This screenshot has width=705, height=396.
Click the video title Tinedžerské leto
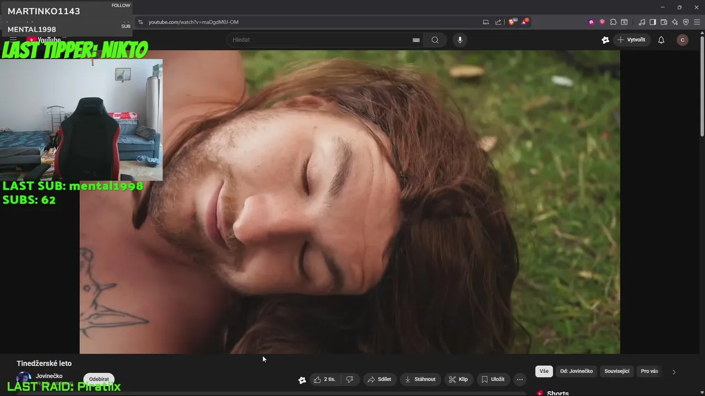pyautogui.click(x=44, y=364)
